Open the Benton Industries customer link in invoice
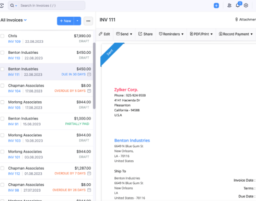 [132, 140]
